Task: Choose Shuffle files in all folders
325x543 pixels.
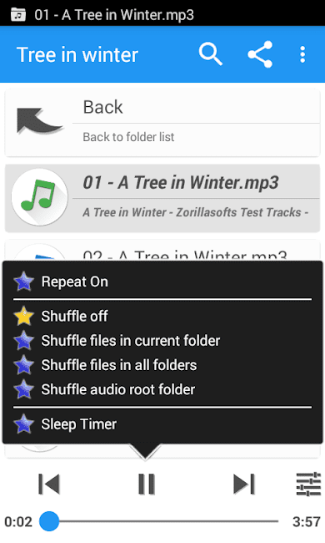Action: pyautogui.click(x=162, y=365)
